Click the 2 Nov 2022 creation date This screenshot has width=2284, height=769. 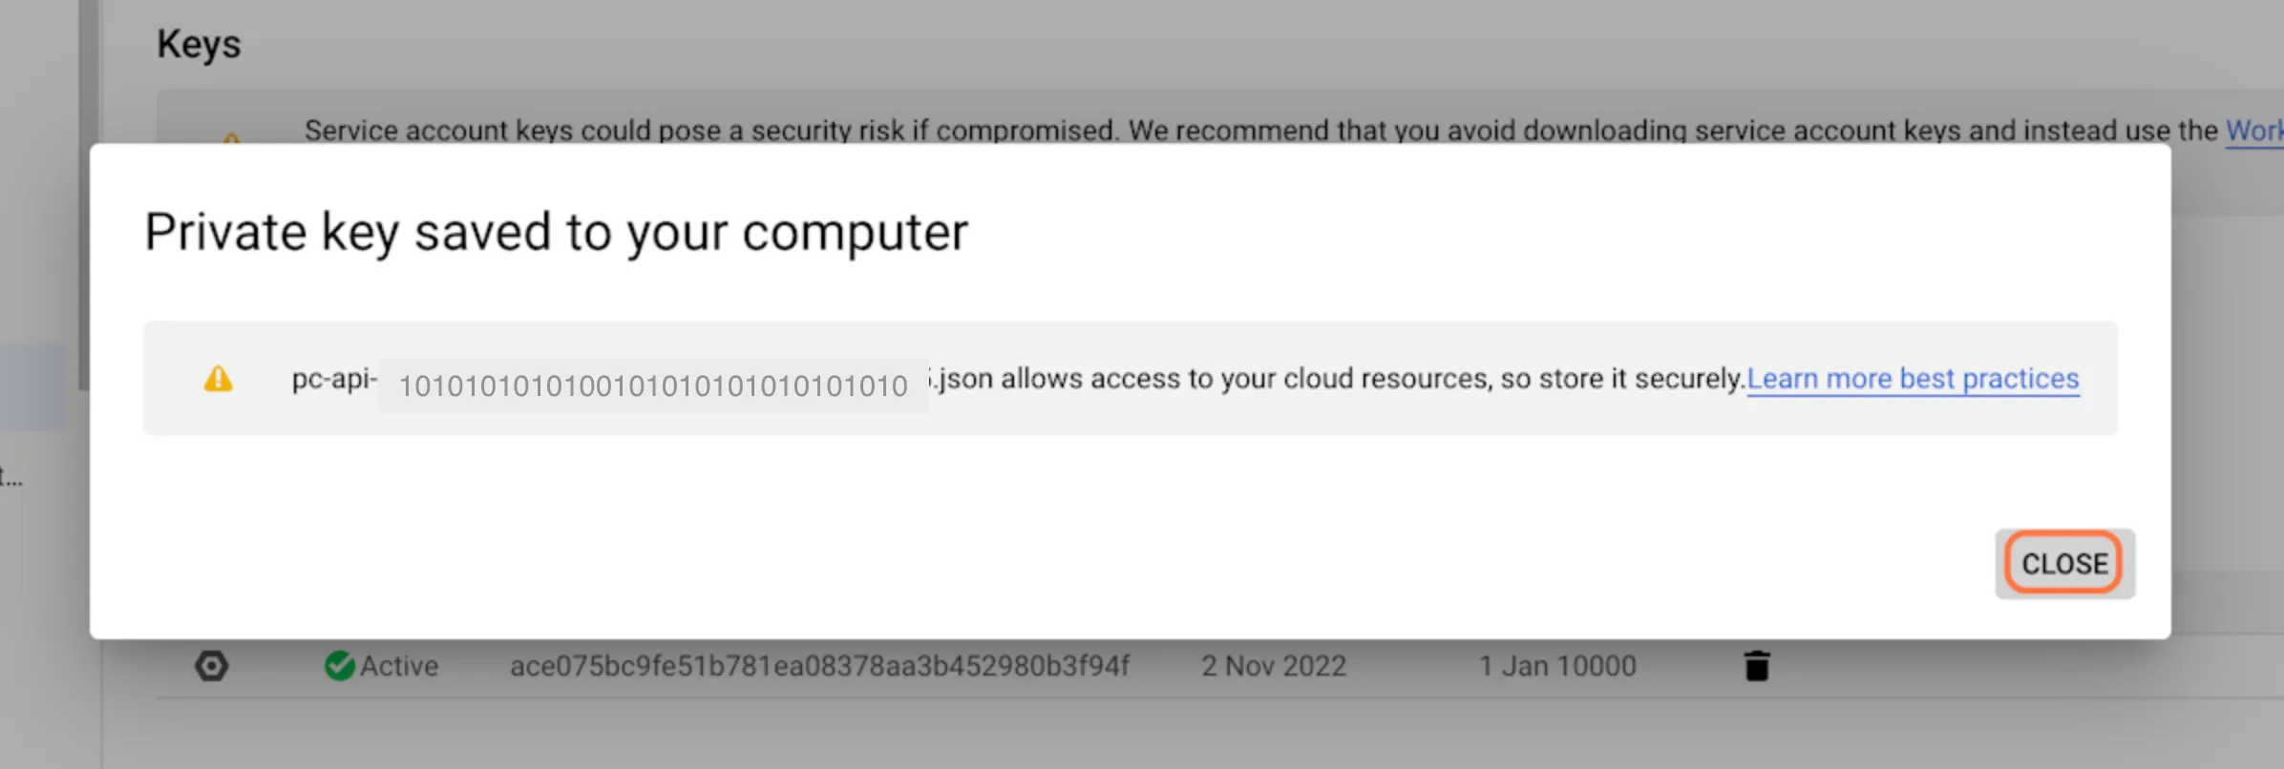click(x=1274, y=666)
